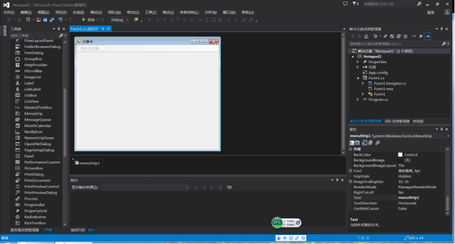This screenshot has height=244, width=455.
Task: Click the Alphabetical sort icon in Properties panel
Action: (358, 143)
